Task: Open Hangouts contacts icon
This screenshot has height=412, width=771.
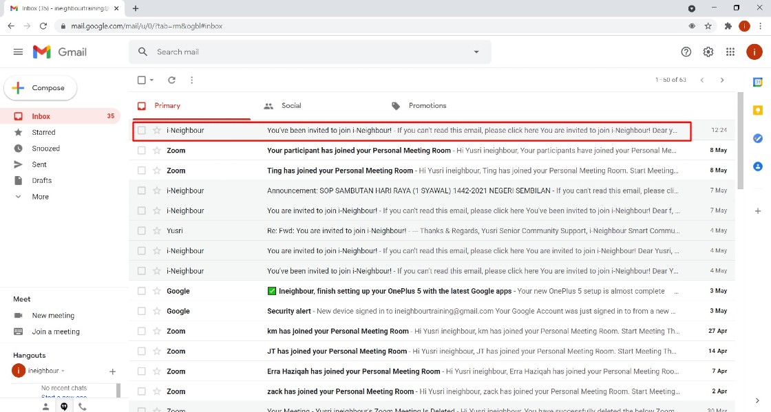Action: coord(45,406)
